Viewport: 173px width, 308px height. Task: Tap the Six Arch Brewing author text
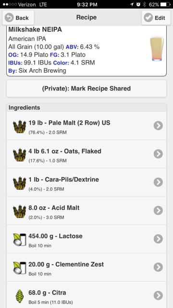coord(42,71)
